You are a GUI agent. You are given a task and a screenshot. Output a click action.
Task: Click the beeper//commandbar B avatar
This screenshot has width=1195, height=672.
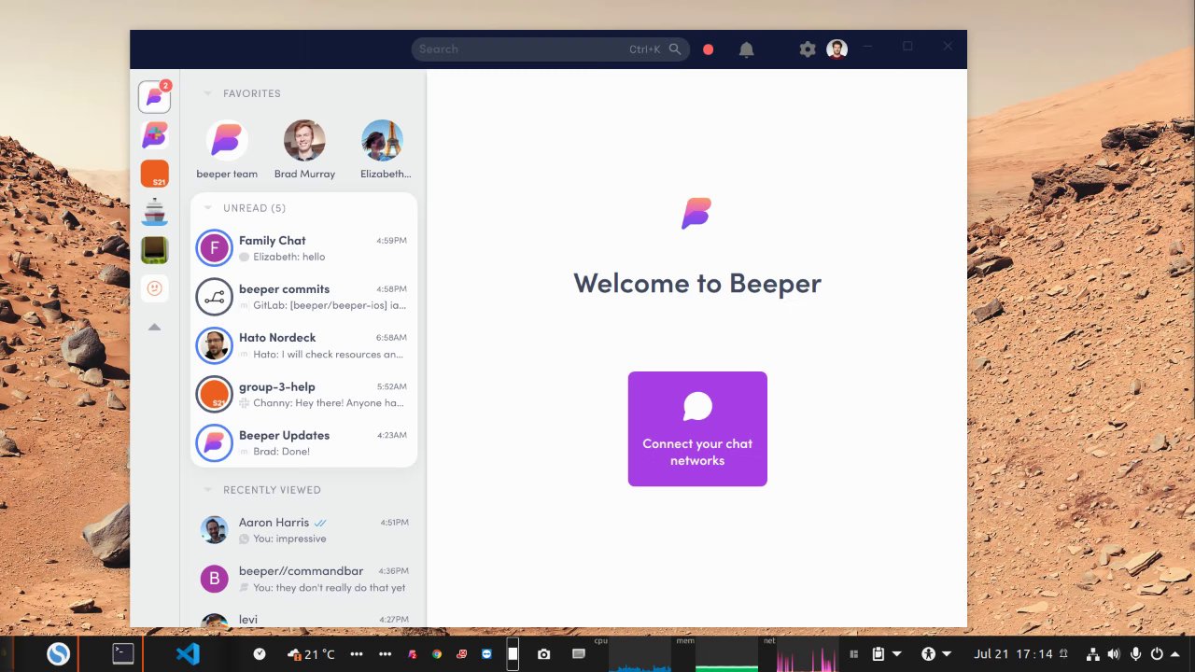point(215,579)
